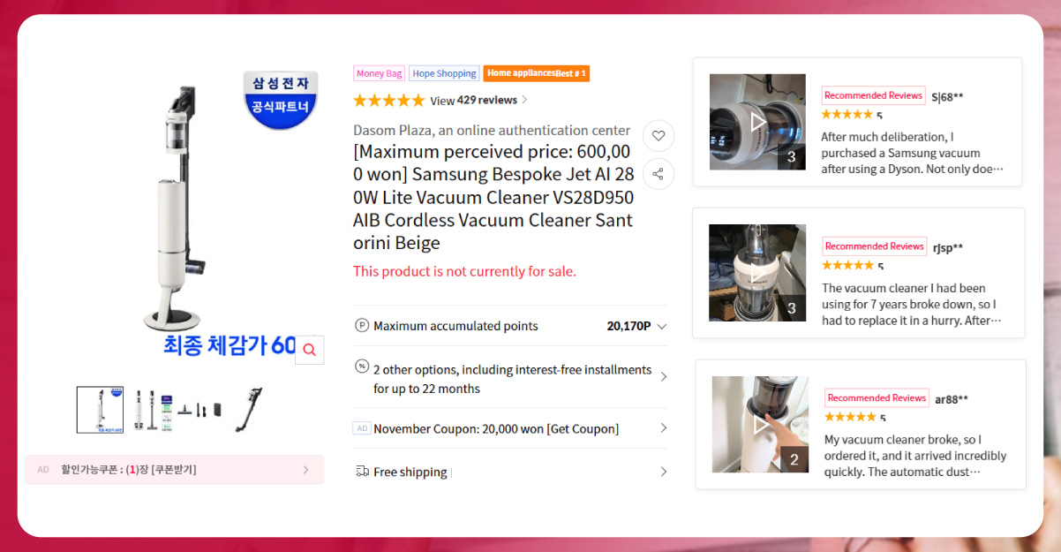The image size is (1061, 552).
Task: Open interest-free installments options chevron
Action: click(x=664, y=377)
